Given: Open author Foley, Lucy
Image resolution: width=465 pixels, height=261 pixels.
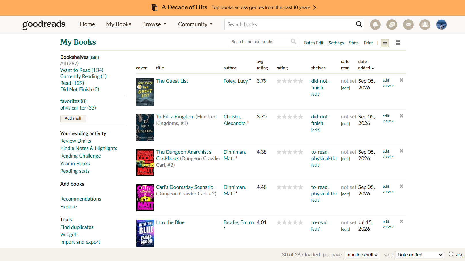Looking at the screenshot, I should 236,81.
